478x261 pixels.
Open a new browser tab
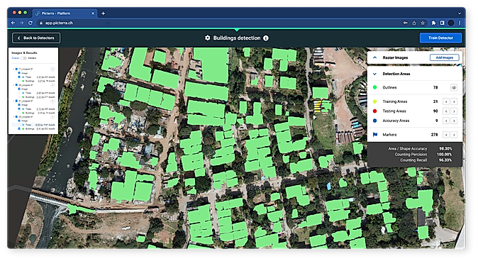coord(103,13)
